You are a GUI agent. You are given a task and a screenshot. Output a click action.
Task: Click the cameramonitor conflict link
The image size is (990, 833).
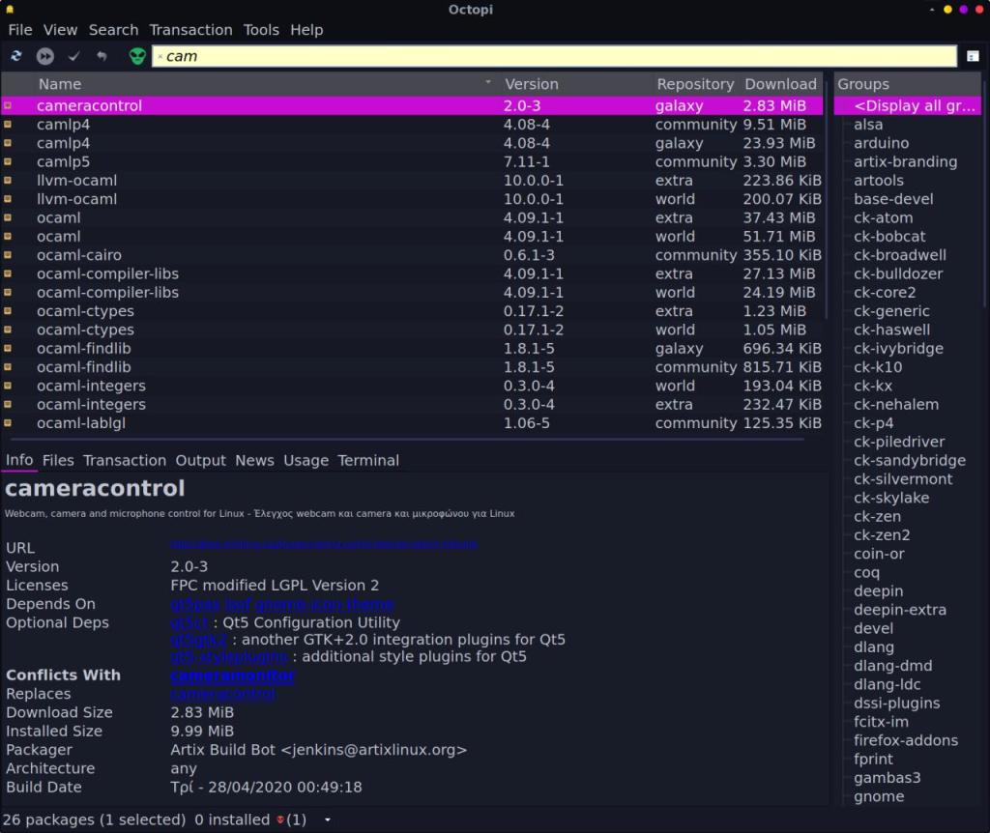tap(232, 675)
